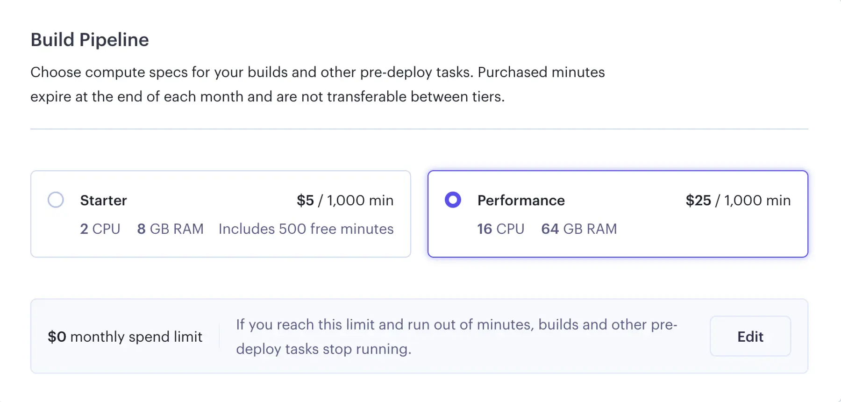Click the Build Pipeline heading
Viewport: 841px width, 402px height.
[x=90, y=39]
